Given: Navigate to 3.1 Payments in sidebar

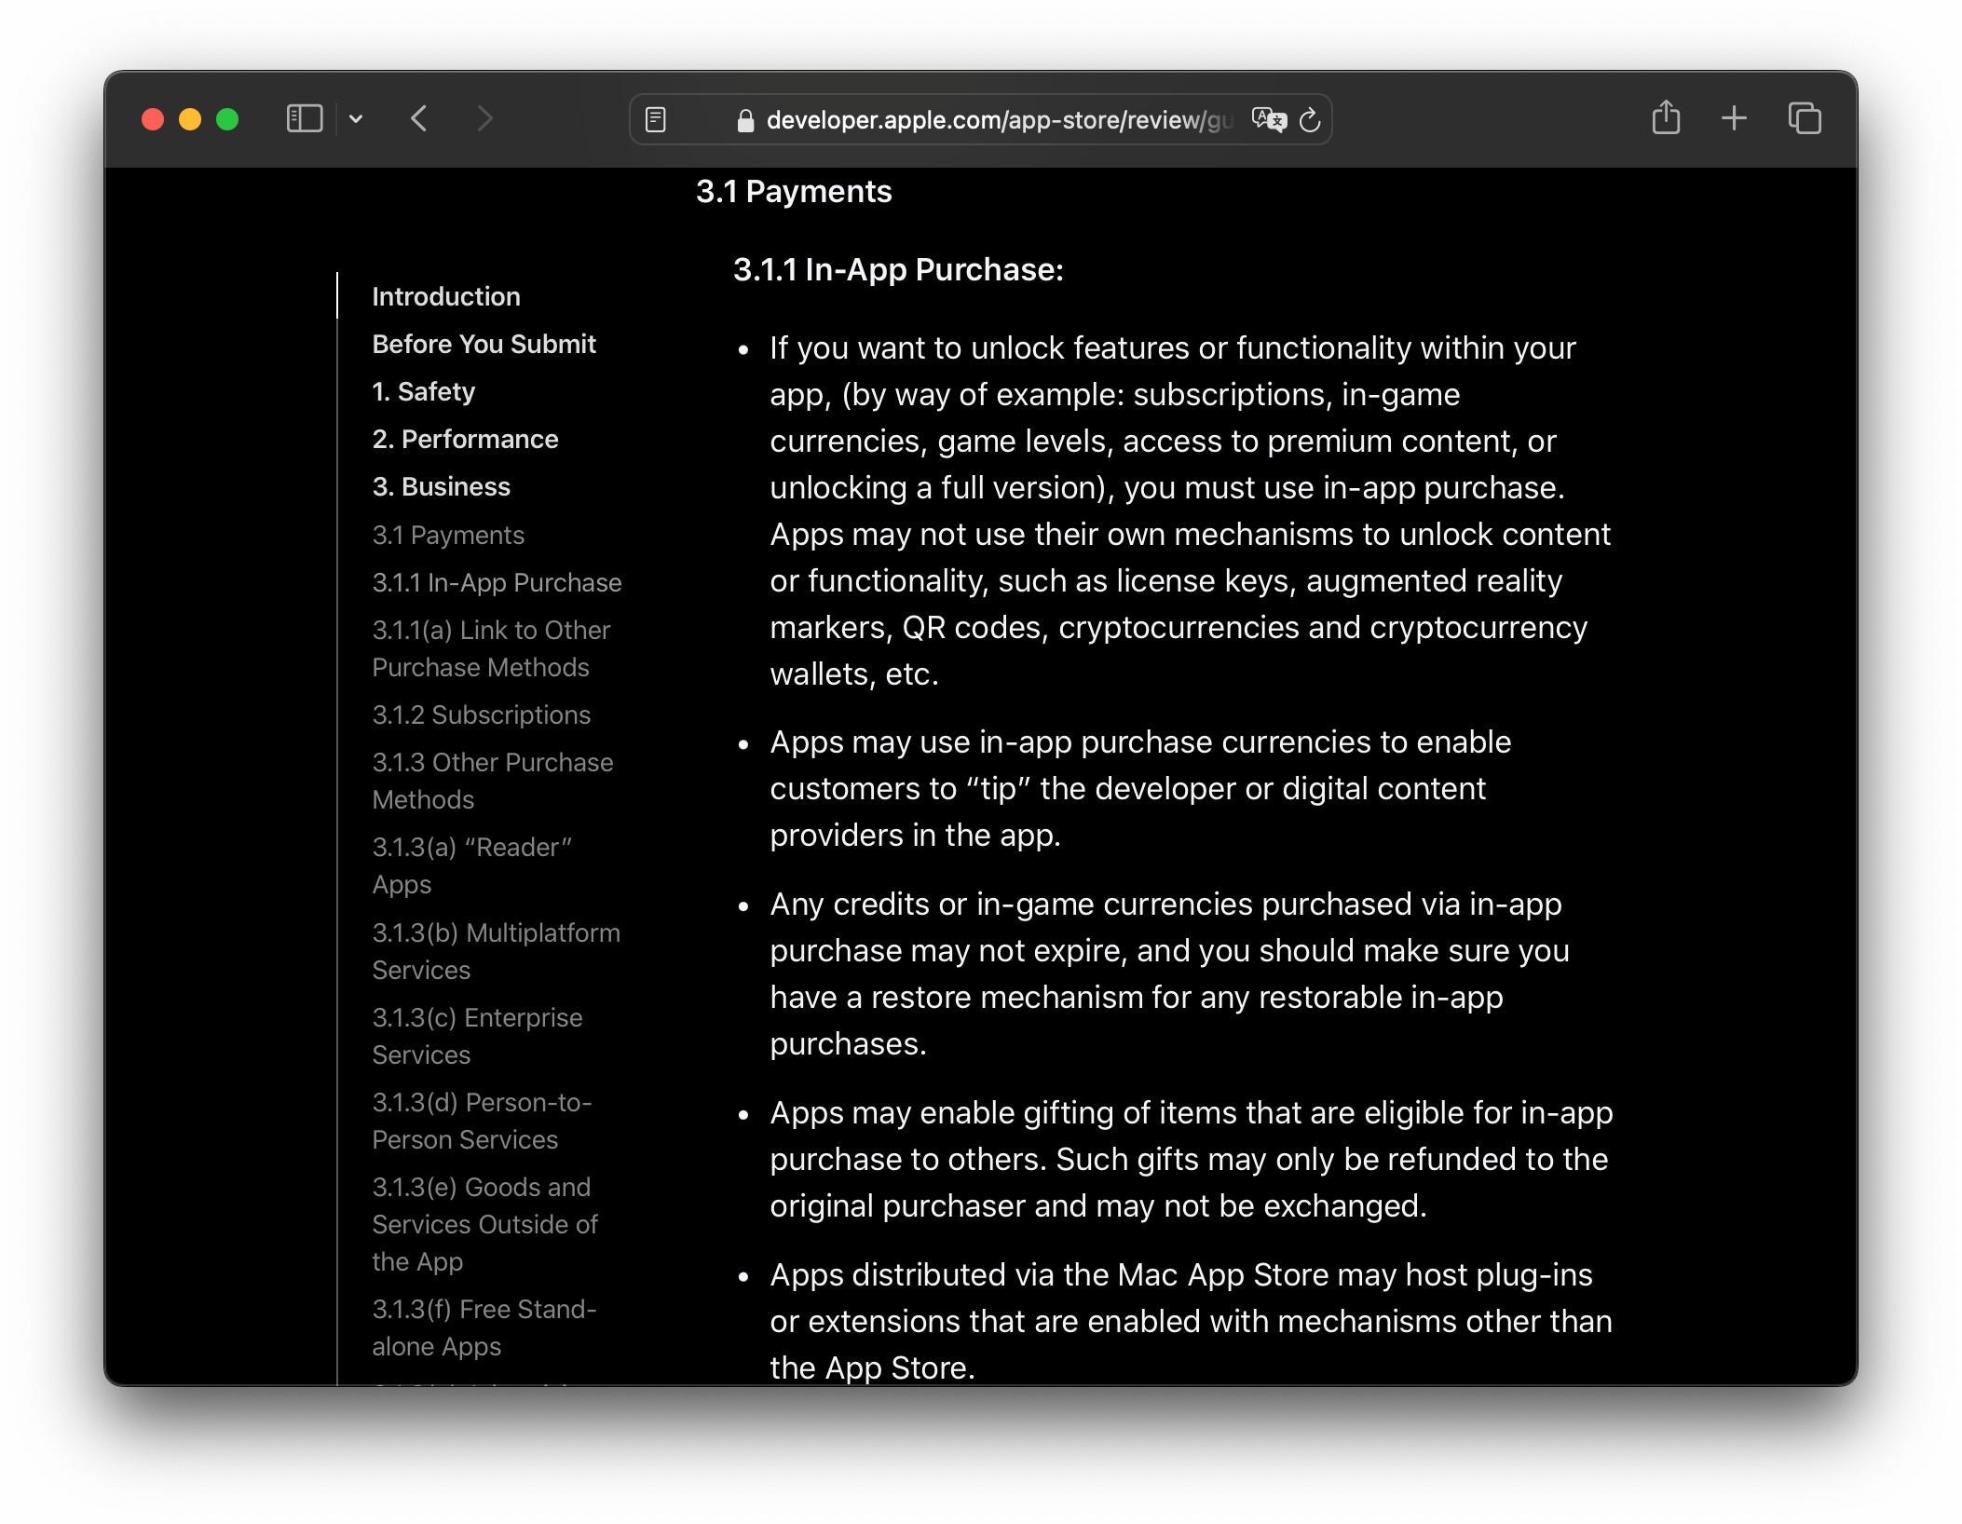Looking at the screenshot, I should [x=448, y=535].
